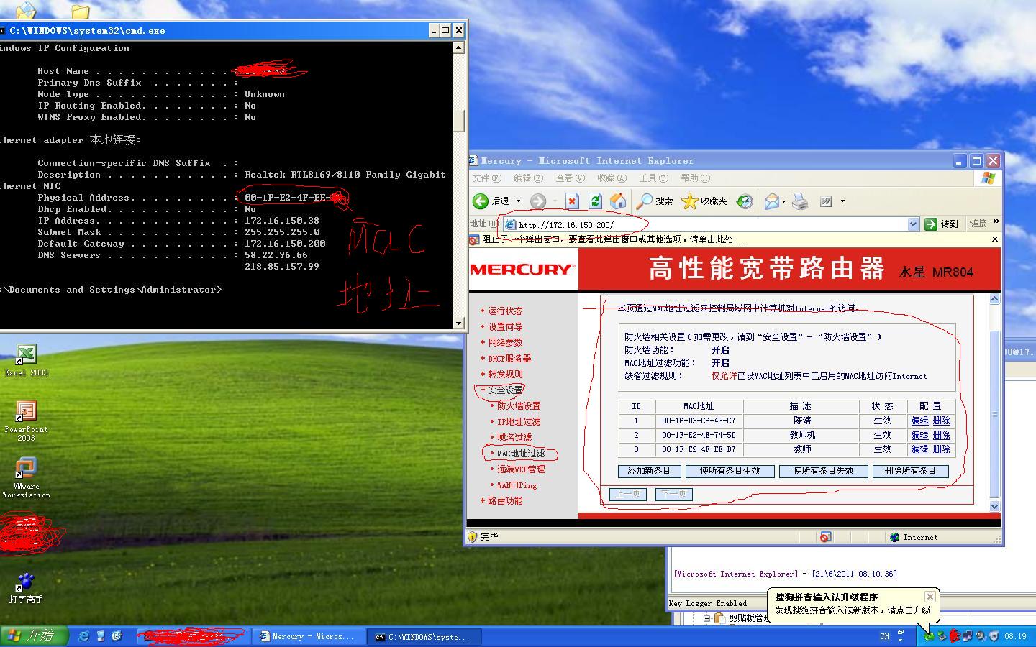Click the middle quick launch icon
This screenshot has height=647, width=1036.
pyautogui.click(x=100, y=636)
